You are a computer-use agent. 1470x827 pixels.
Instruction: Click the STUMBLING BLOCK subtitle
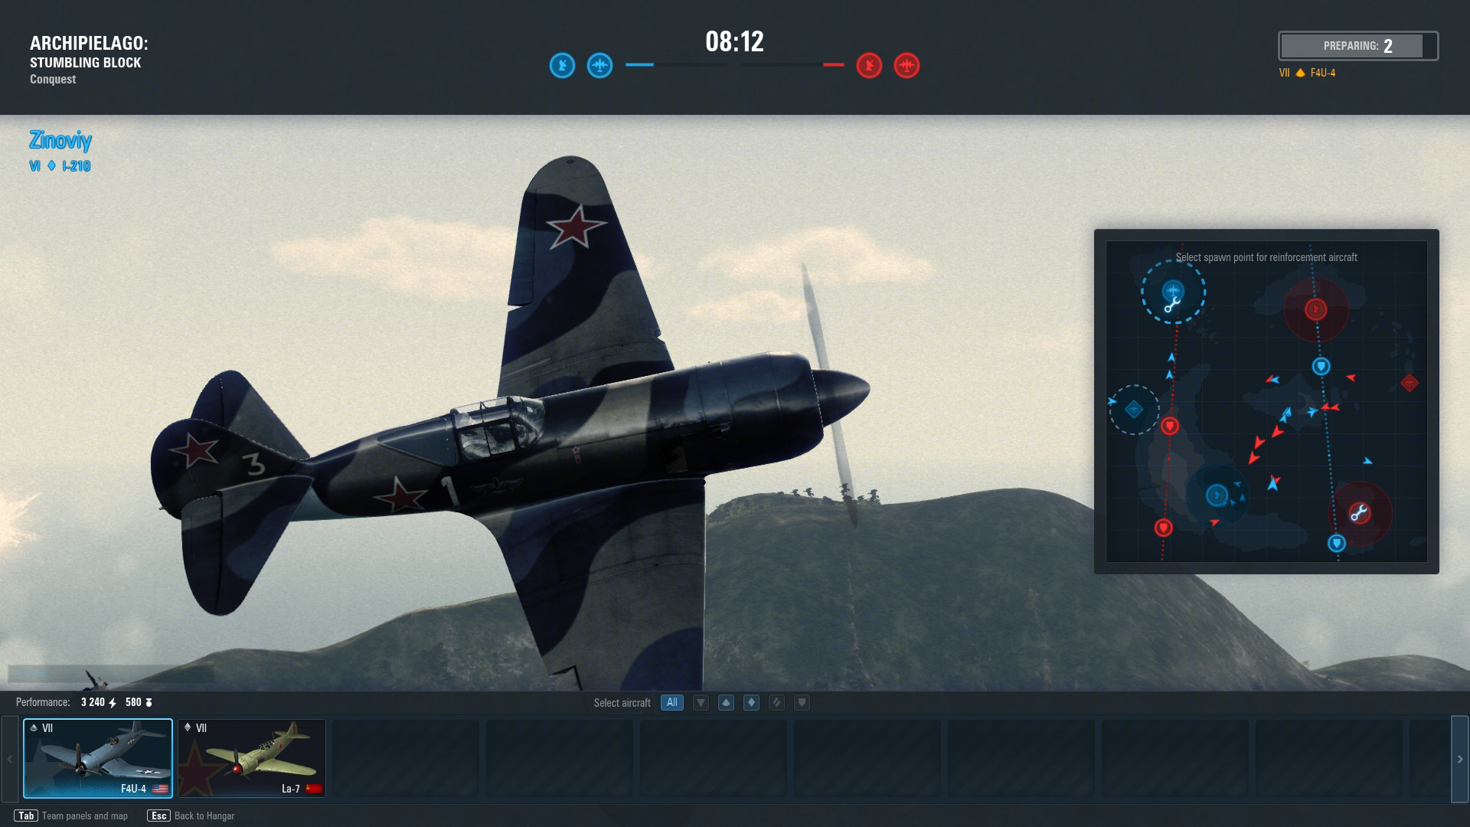(x=86, y=63)
